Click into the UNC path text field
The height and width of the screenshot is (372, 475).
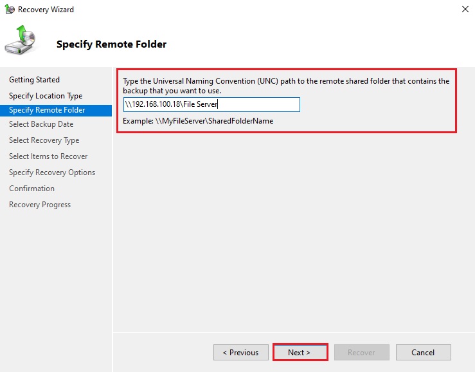[x=211, y=104]
